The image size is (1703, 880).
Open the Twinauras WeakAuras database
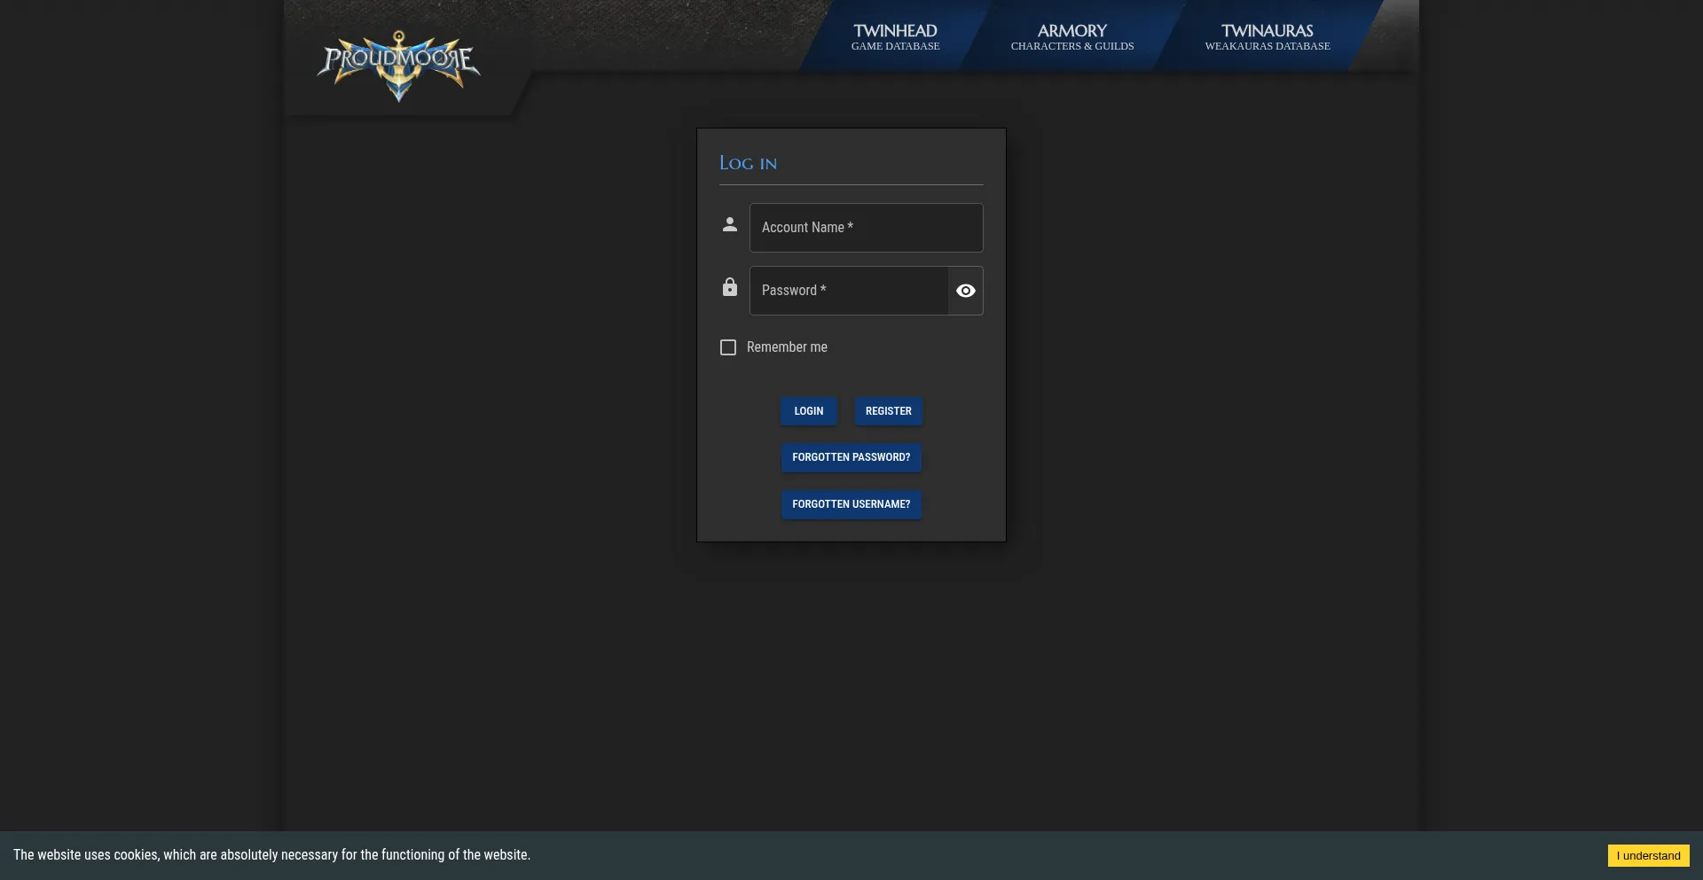[x=1267, y=37]
